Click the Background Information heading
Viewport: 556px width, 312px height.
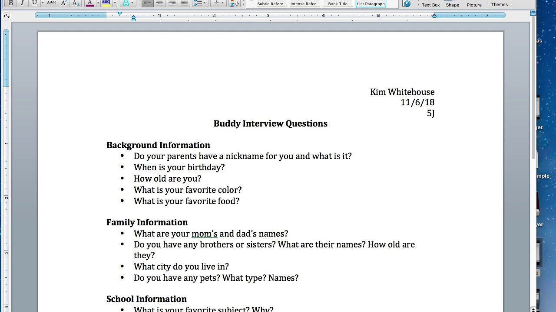(x=158, y=145)
